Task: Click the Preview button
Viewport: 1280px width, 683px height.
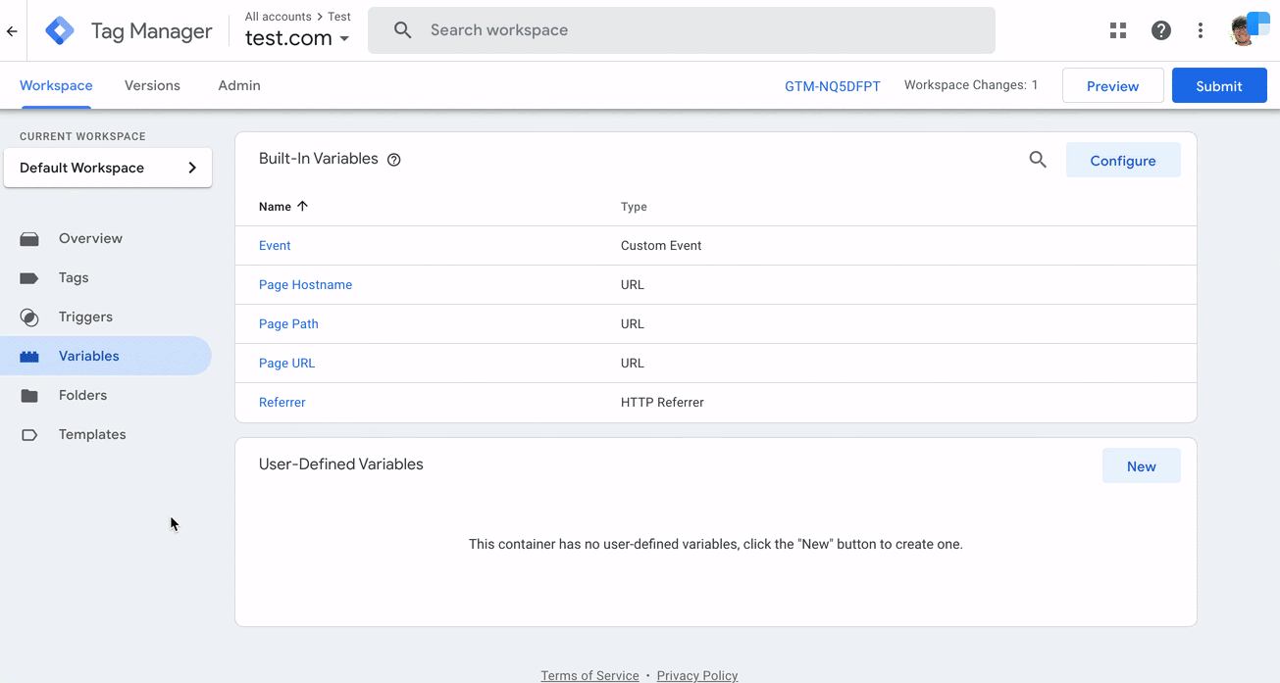Action: (1112, 86)
